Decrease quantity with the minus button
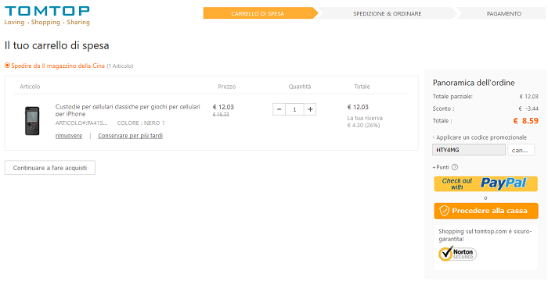The width and height of the screenshot is (548, 281). 279,109
